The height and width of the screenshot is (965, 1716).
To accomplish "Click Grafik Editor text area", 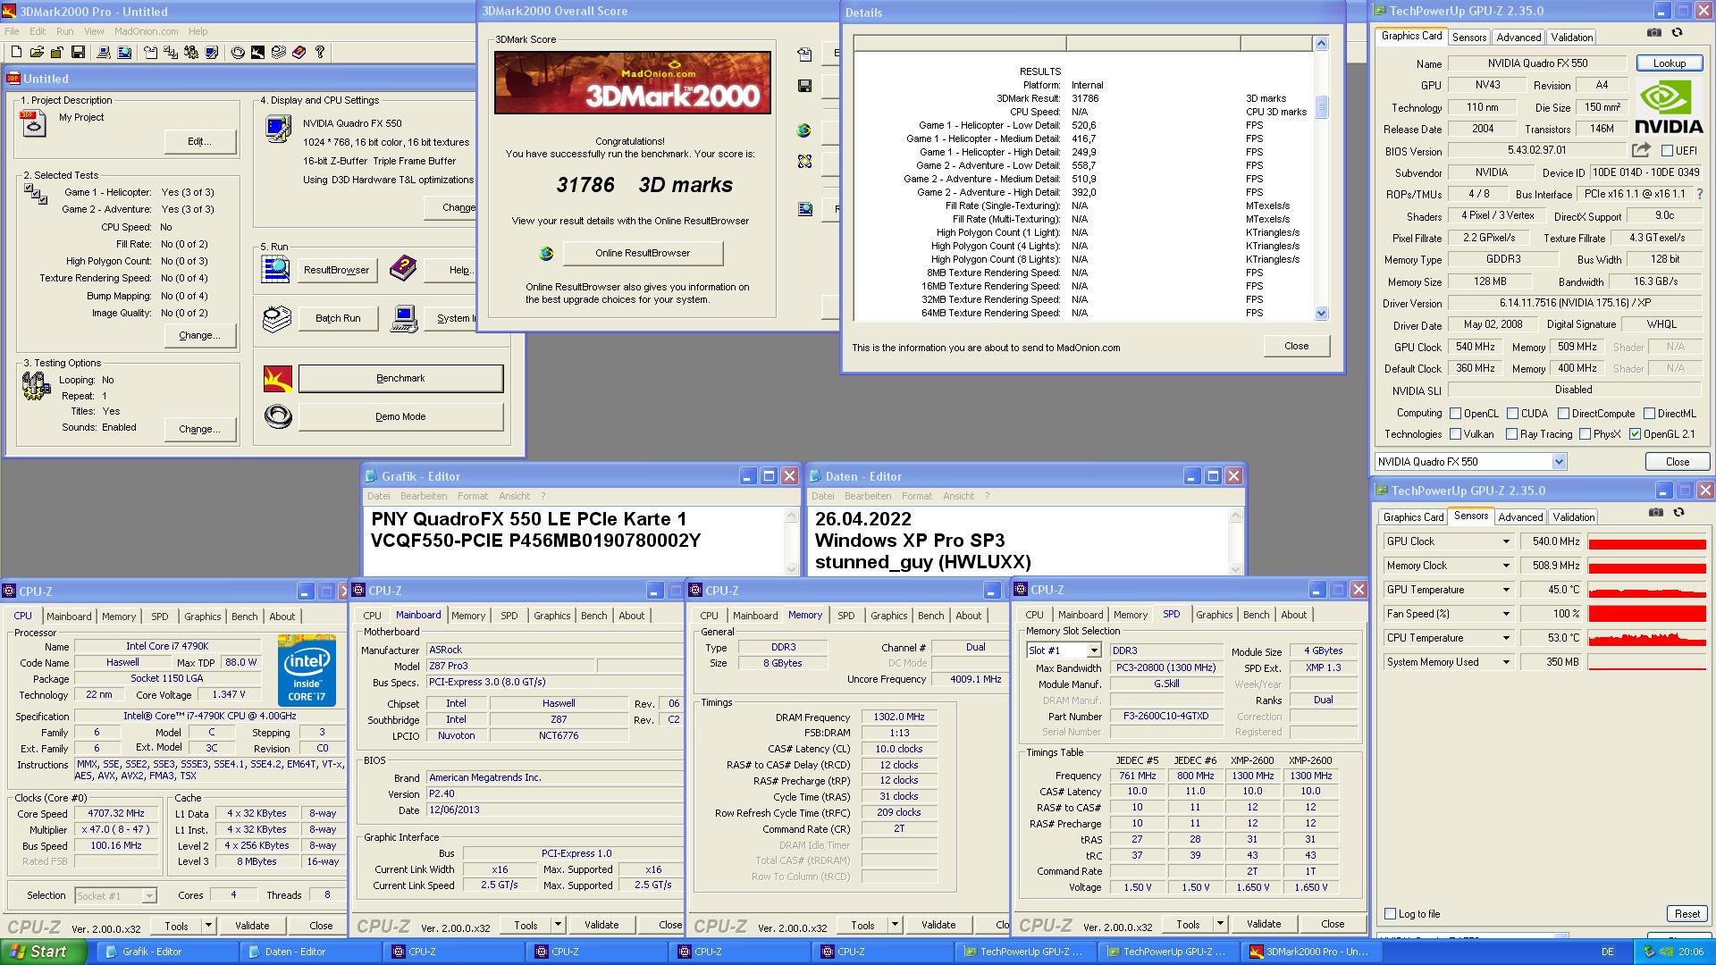I will pyautogui.click(x=574, y=541).
